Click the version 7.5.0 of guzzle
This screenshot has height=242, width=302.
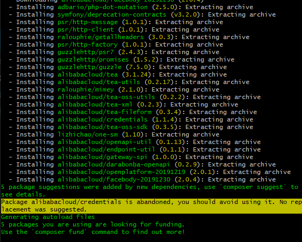[140, 67]
